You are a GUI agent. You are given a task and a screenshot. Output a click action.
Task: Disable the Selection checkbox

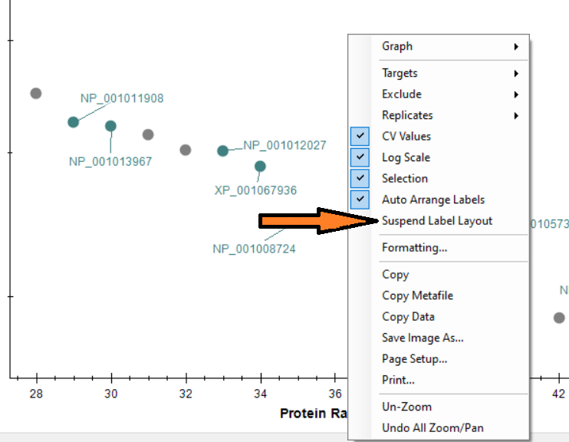coord(404,179)
